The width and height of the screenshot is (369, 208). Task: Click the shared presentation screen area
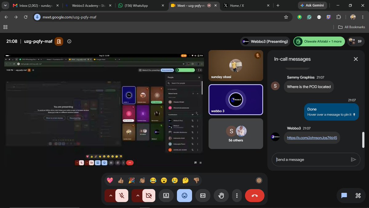click(104, 110)
